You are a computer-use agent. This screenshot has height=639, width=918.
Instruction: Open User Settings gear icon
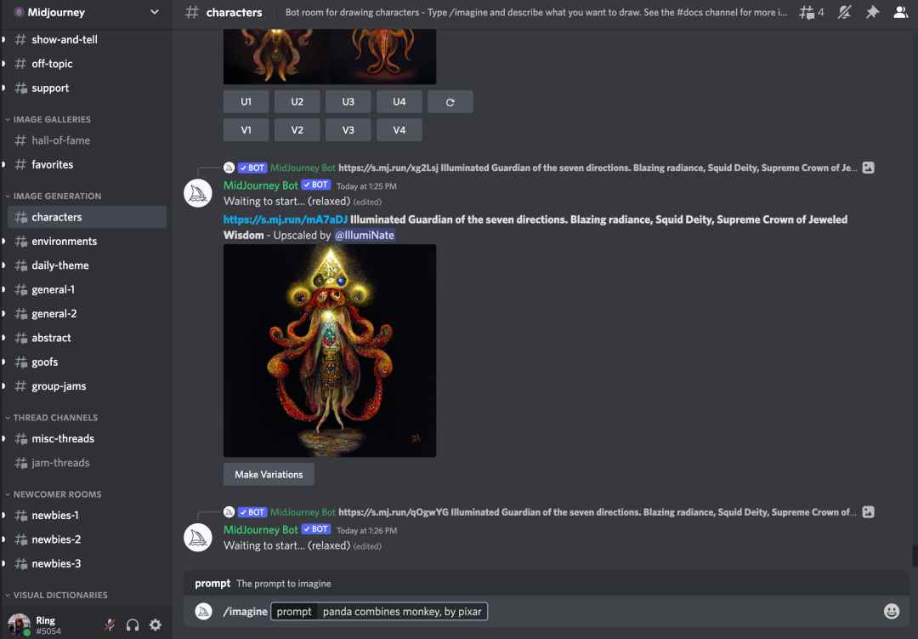(x=156, y=625)
